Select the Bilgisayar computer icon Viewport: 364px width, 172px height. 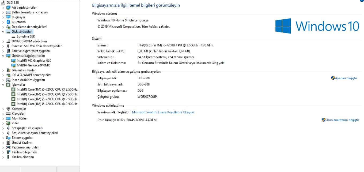click(8, 17)
